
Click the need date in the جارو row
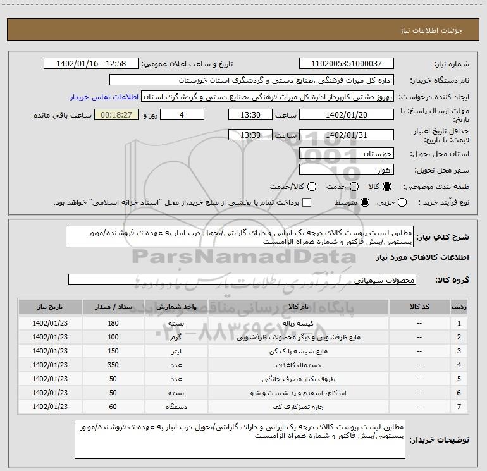(50, 407)
